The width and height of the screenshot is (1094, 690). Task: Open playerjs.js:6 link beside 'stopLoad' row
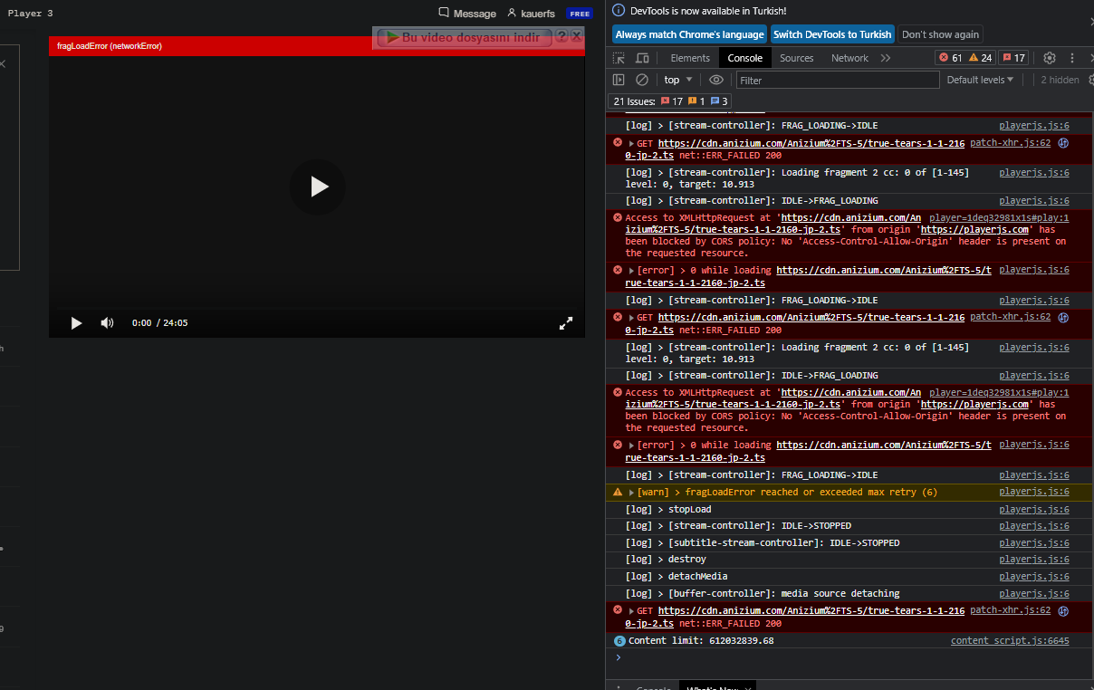1034,510
